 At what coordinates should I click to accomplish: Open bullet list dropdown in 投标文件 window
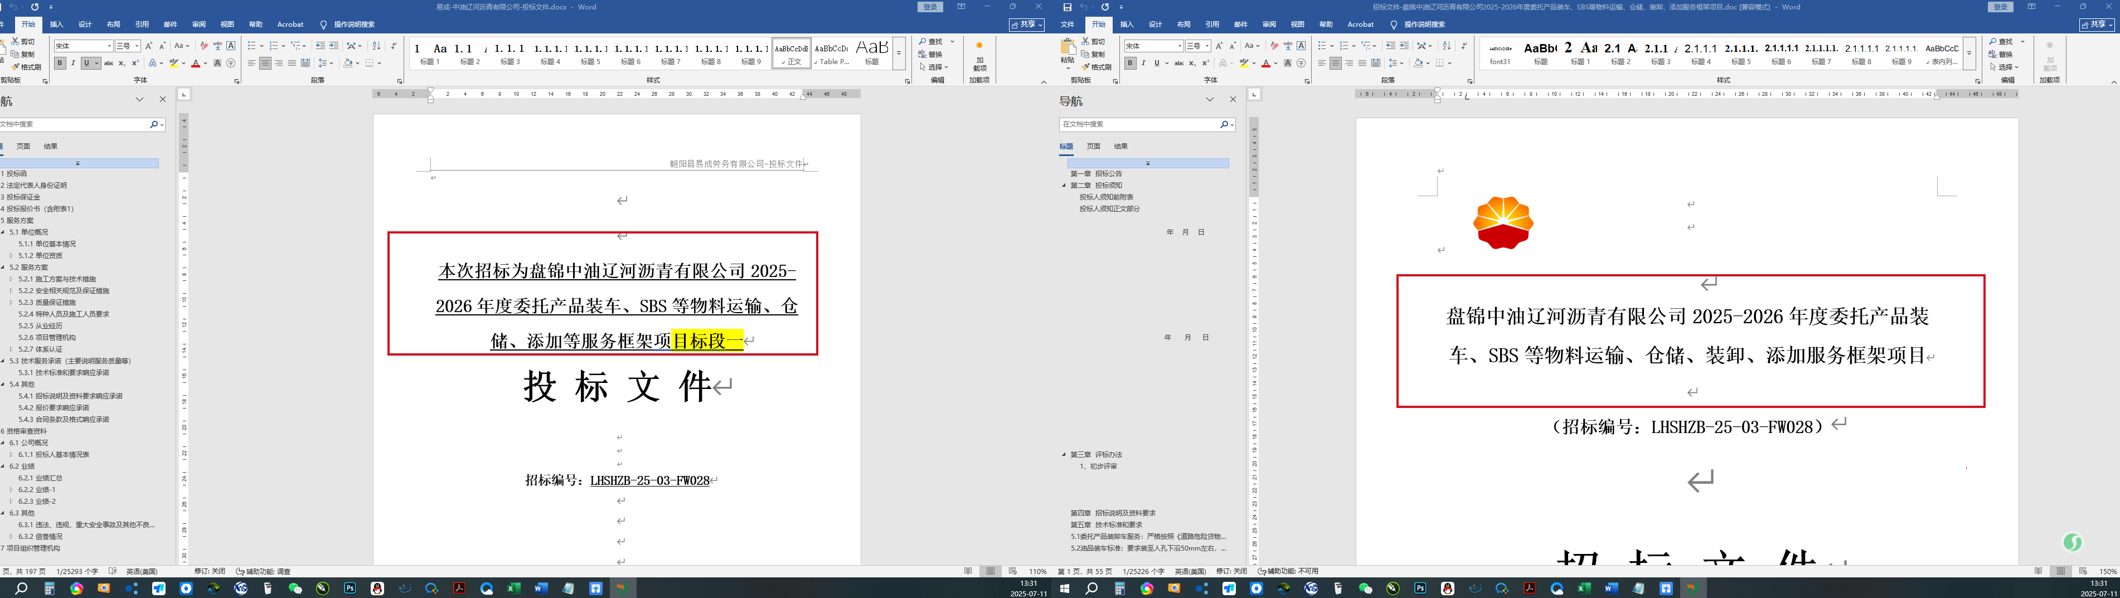pyautogui.click(x=263, y=46)
